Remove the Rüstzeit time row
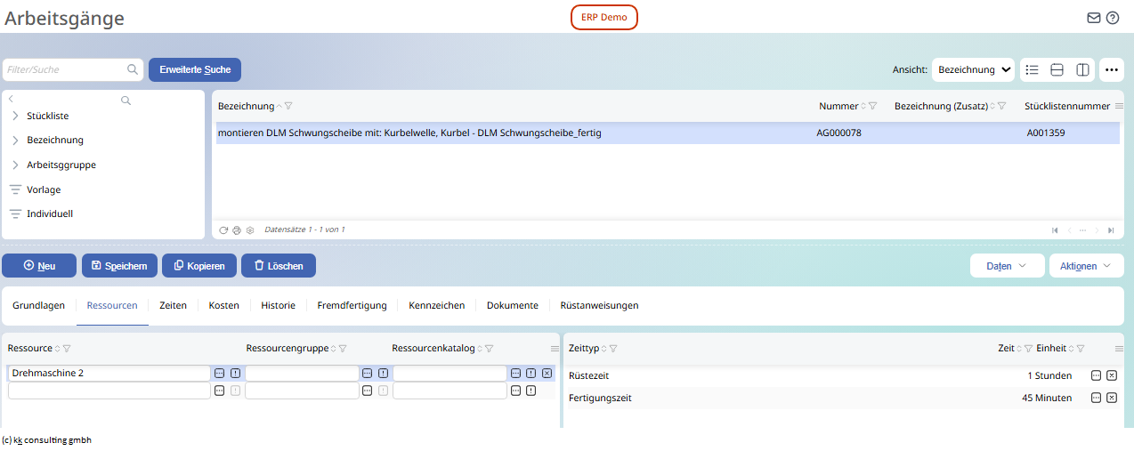This screenshot has width=1134, height=451. pos(1112,375)
